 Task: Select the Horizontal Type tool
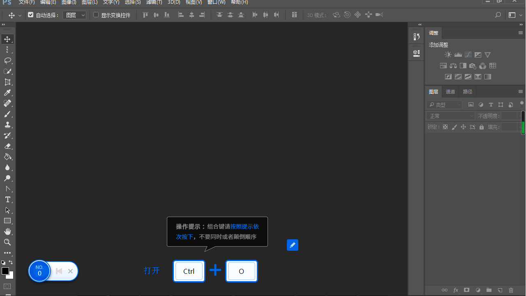coord(7,199)
